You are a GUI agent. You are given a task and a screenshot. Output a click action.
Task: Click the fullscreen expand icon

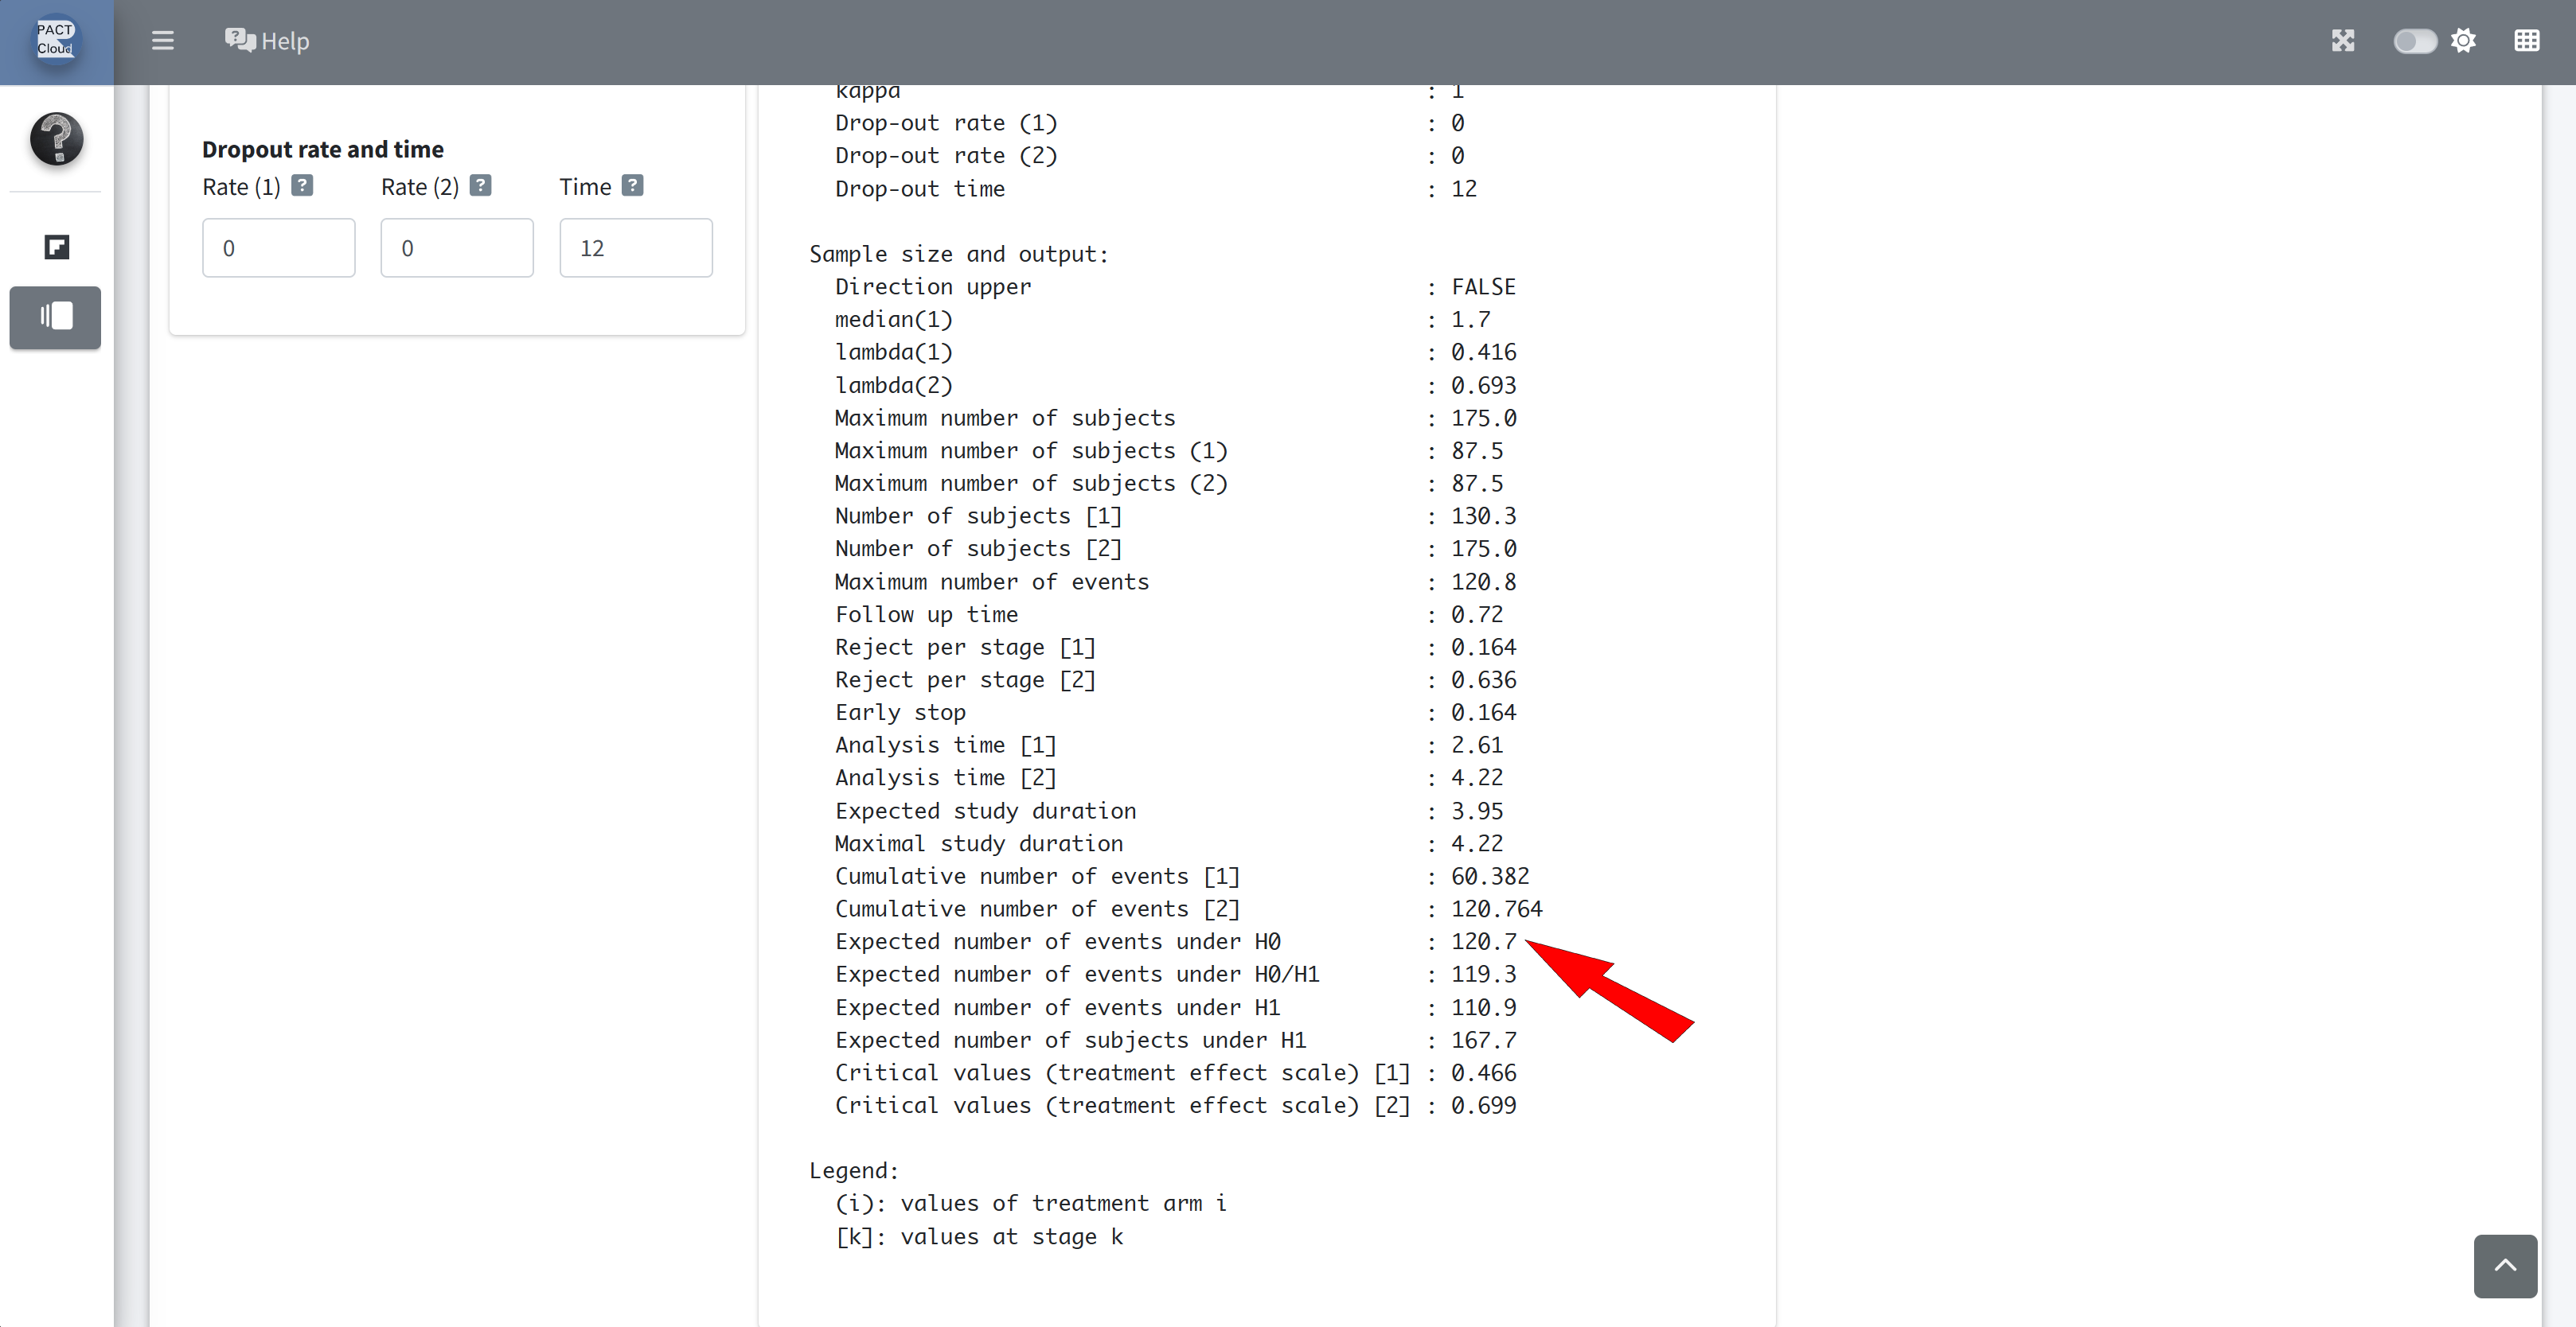(x=2343, y=41)
